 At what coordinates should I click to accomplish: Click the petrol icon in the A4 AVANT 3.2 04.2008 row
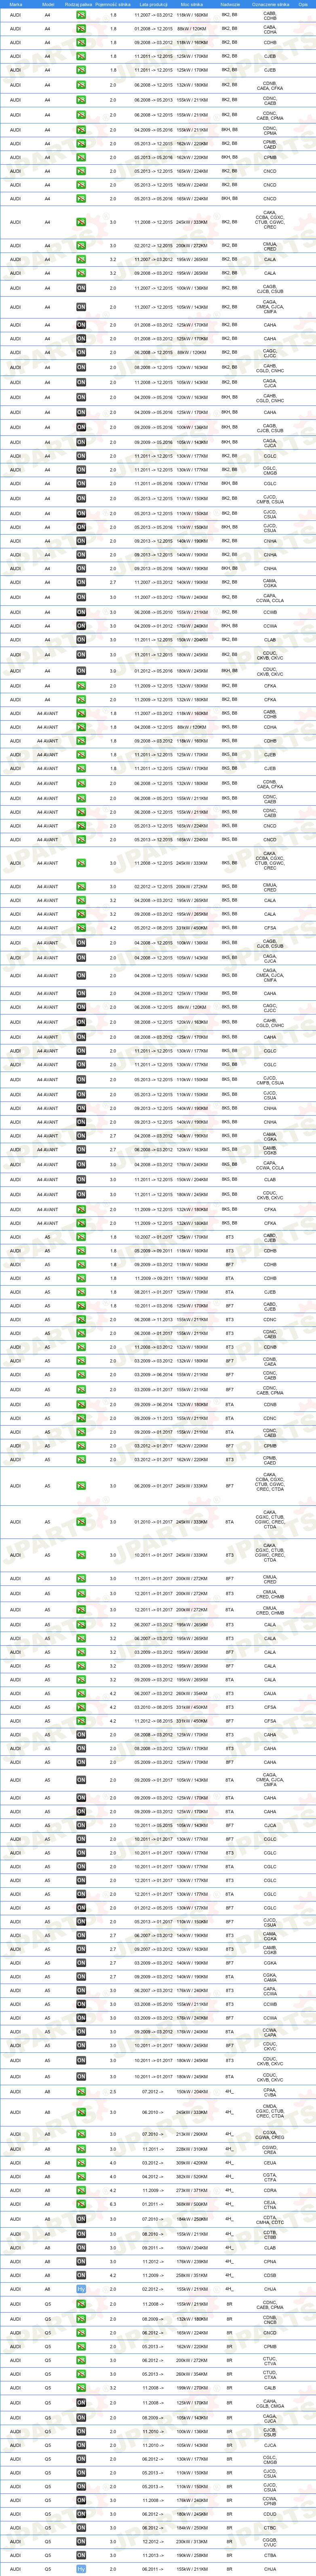pyautogui.click(x=81, y=900)
